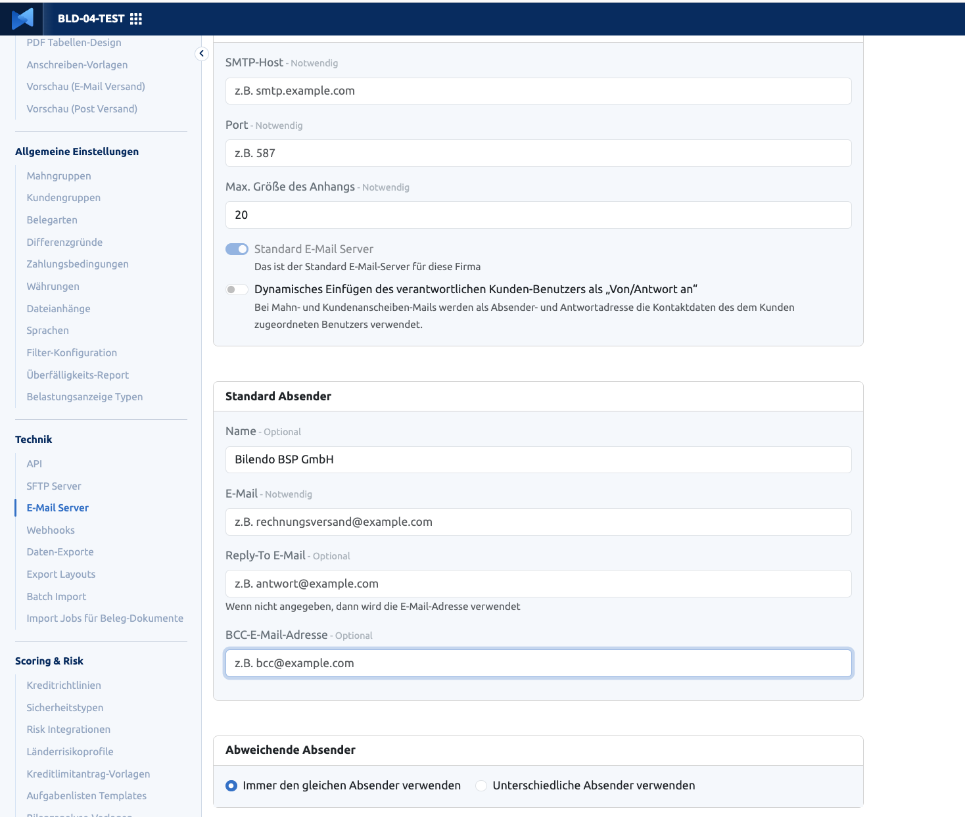Screen dimensions: 965x817
Task: Open Import Jobs für Beleg-Dokumente
Action: coord(105,619)
